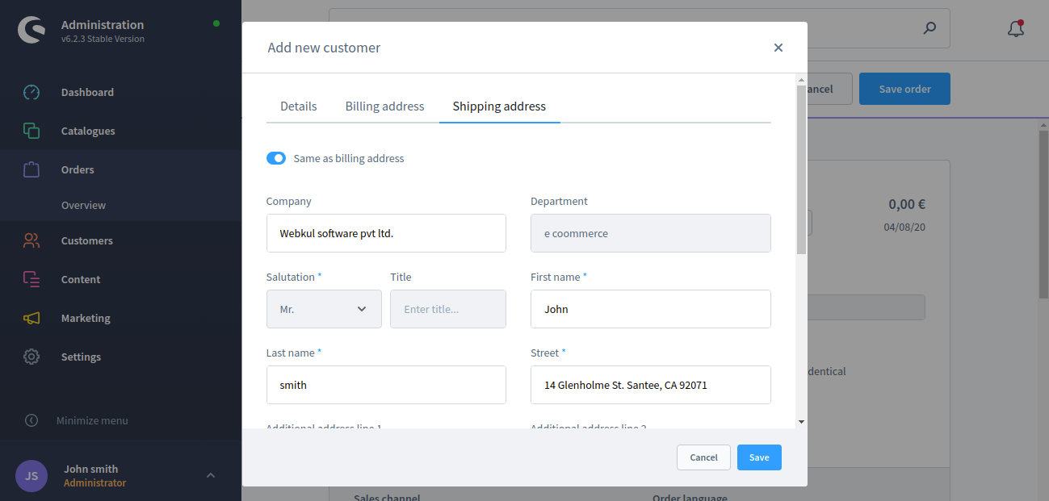The image size is (1049, 501).
Task: Click the Minimize menu label
Action: 92,420
